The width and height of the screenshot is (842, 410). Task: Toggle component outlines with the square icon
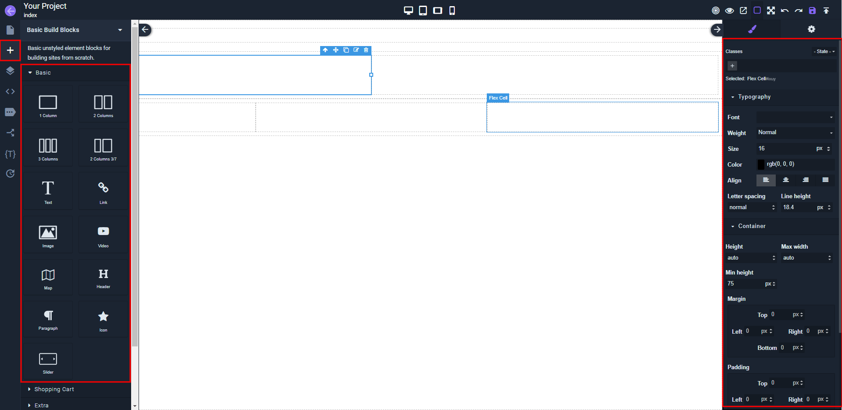pos(757,10)
